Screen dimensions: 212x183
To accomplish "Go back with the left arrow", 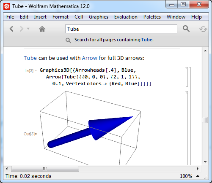I will click(x=11, y=29).
